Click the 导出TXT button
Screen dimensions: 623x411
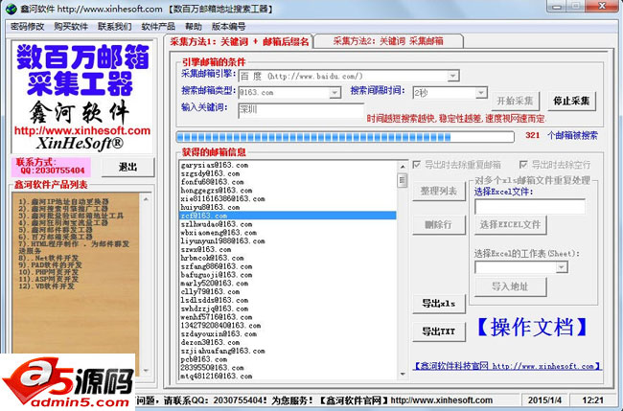[x=439, y=331]
